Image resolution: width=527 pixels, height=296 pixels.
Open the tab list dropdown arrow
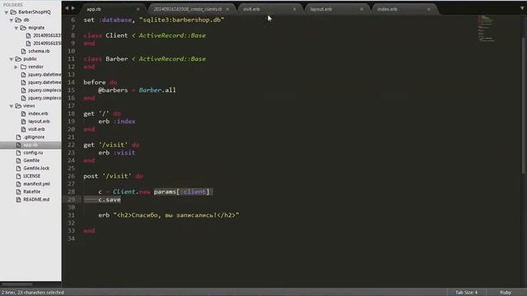click(x=522, y=9)
